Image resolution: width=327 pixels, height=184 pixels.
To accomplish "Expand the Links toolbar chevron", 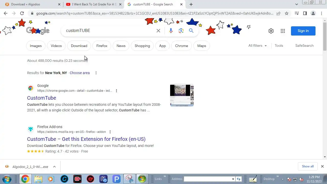I will 165,176.
